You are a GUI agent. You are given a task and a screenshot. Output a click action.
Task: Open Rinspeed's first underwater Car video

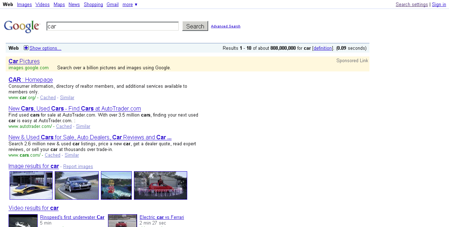click(x=72, y=217)
